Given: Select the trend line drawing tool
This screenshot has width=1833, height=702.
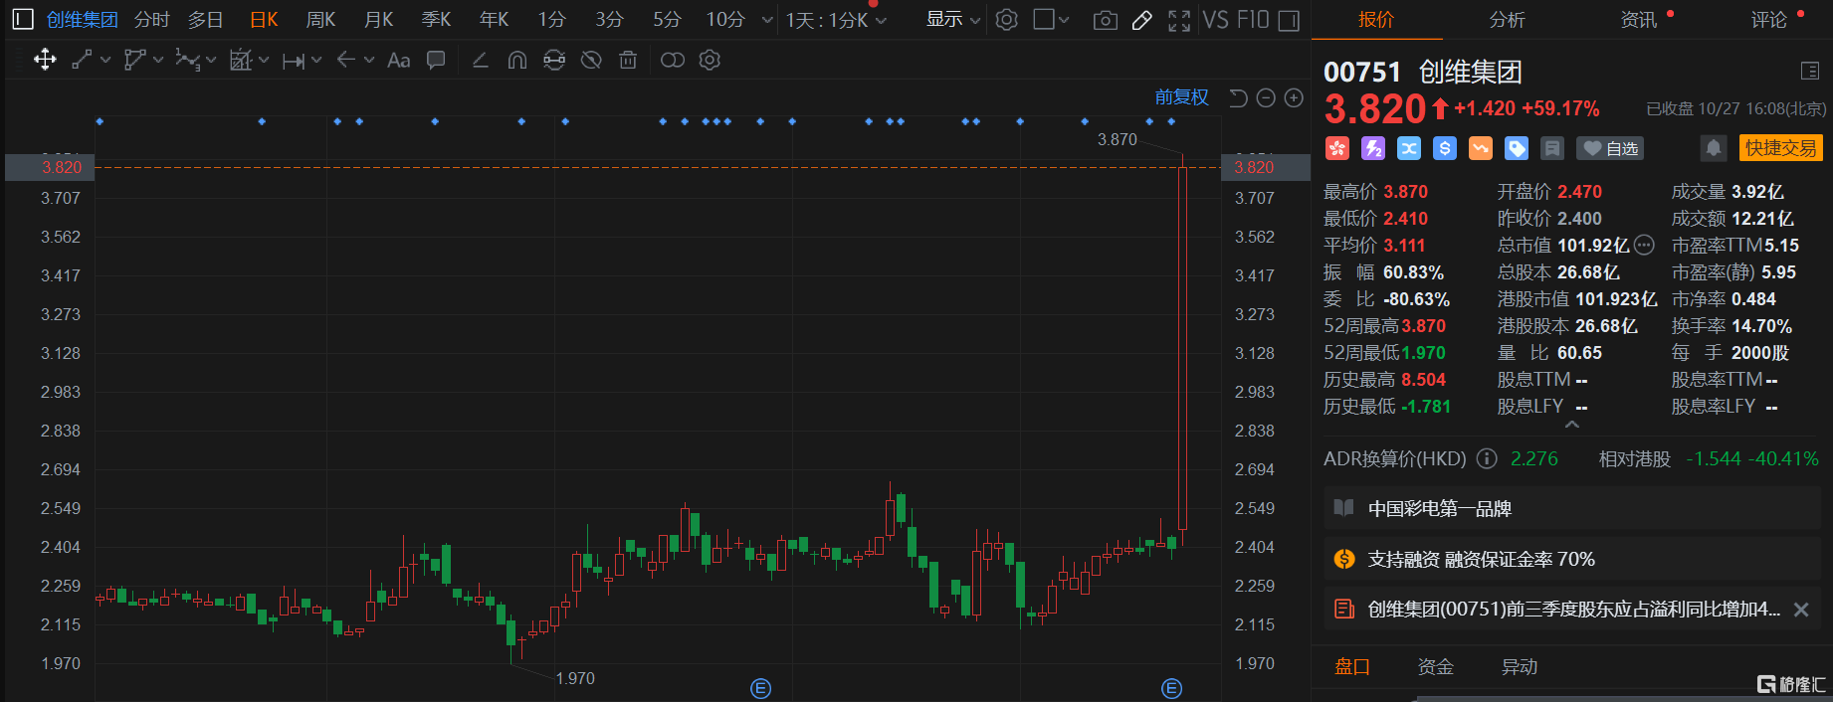Looking at the screenshot, I should click(x=82, y=60).
